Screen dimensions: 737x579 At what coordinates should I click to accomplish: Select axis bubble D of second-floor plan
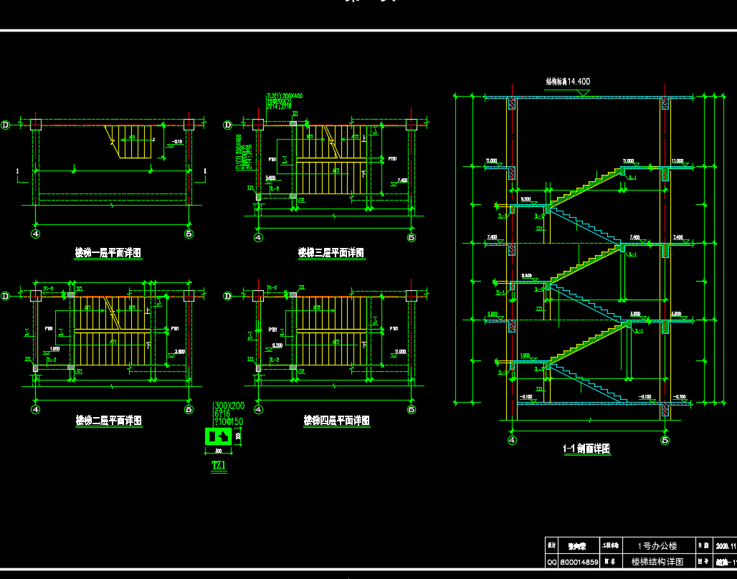tap(6, 295)
